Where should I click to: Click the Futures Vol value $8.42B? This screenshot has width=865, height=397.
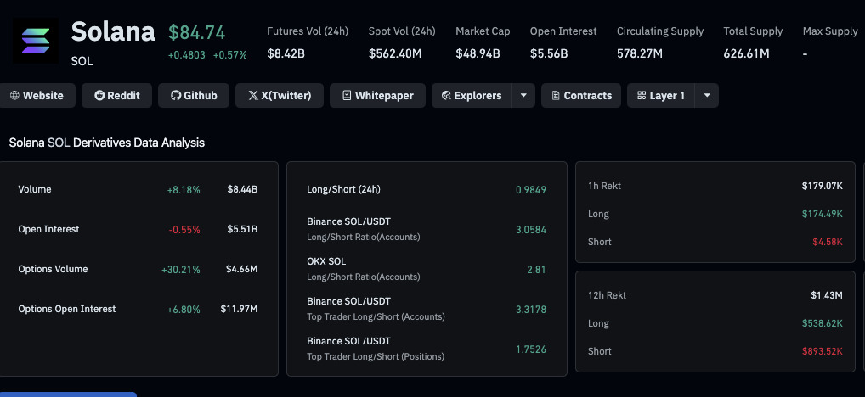tap(285, 54)
